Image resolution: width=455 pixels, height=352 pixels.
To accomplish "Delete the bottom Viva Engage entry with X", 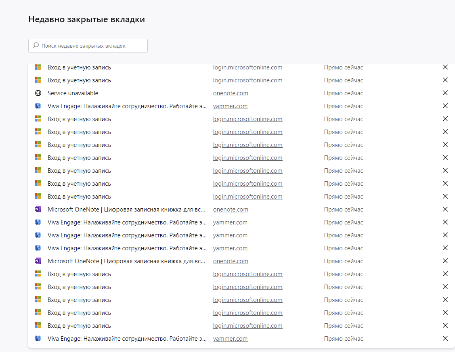I will pos(445,338).
